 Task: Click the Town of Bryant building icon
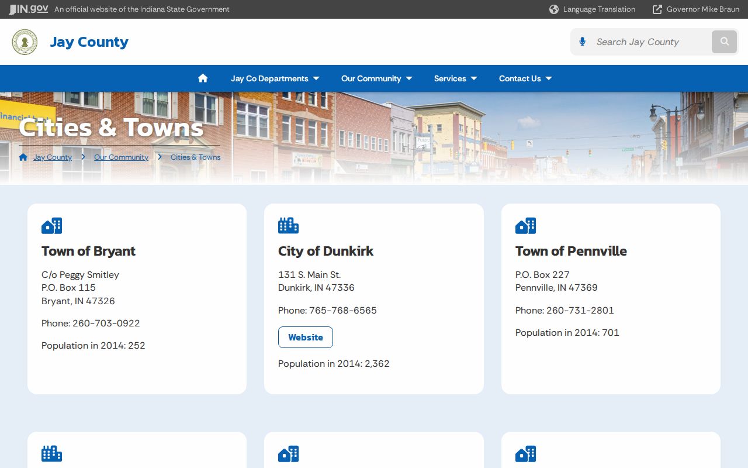click(51, 226)
